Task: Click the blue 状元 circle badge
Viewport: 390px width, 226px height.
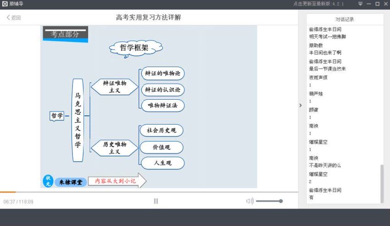Action: tap(48, 181)
